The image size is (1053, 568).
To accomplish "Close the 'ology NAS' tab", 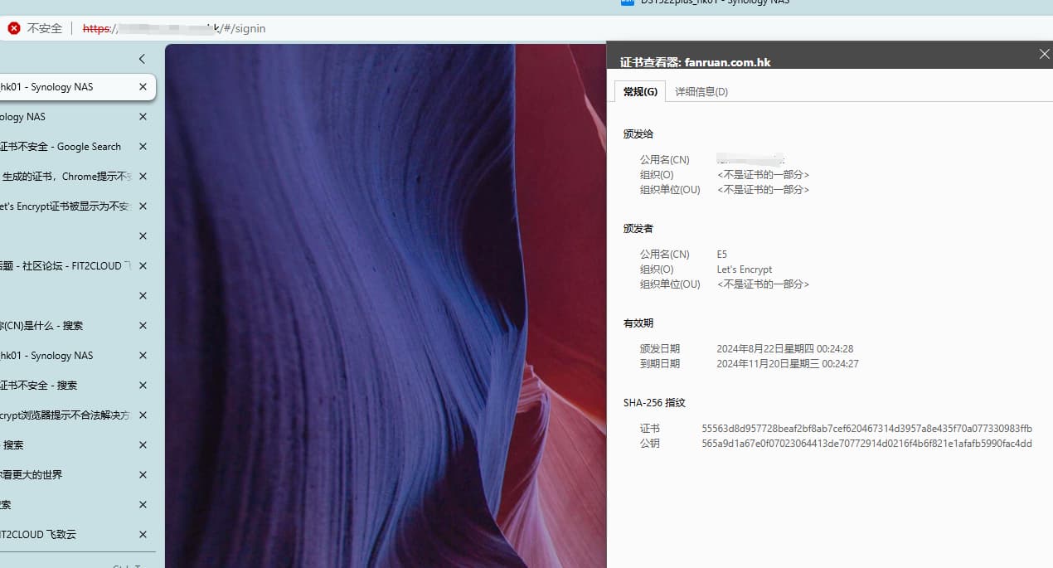I will (x=143, y=117).
